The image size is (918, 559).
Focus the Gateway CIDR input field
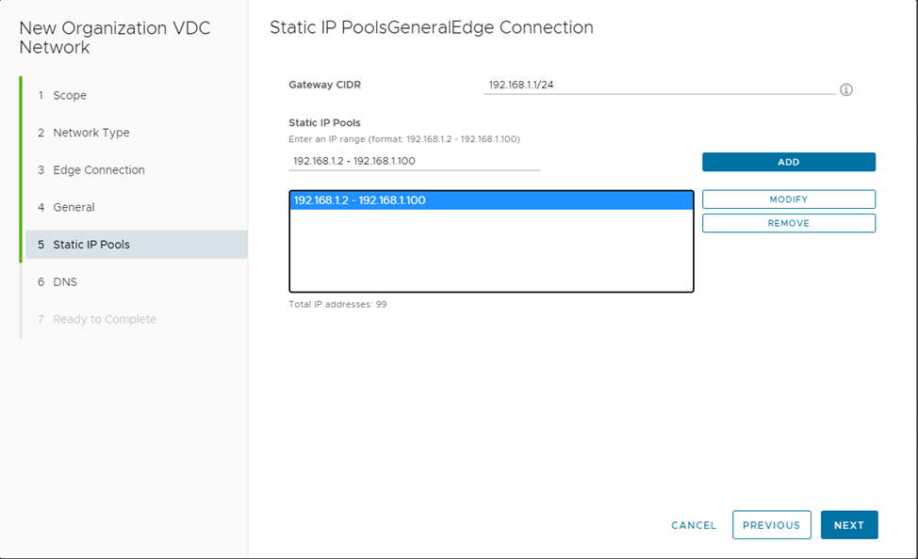[659, 85]
